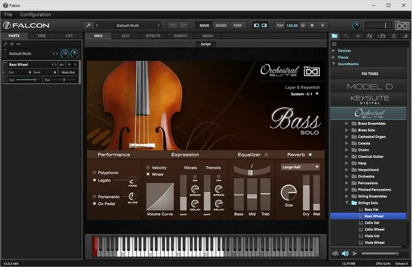Open the music notes tab in browser
Viewport: 412px width, 267px height.
pos(393,35)
